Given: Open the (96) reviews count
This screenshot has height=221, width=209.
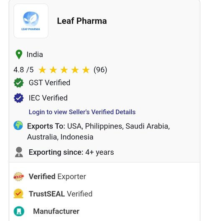Looking at the screenshot, I should (100, 70).
